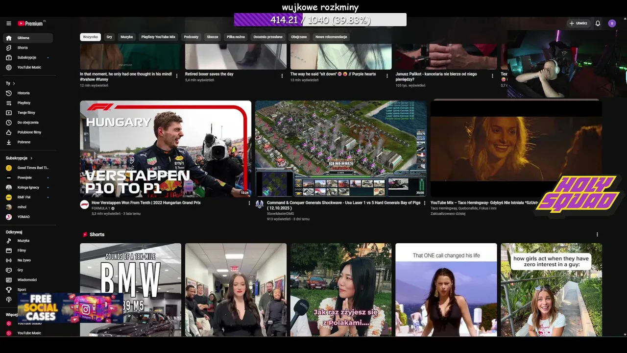This screenshot has height=353, width=627.
Task: Select the Podcasty filter chip
Action: tap(191, 37)
